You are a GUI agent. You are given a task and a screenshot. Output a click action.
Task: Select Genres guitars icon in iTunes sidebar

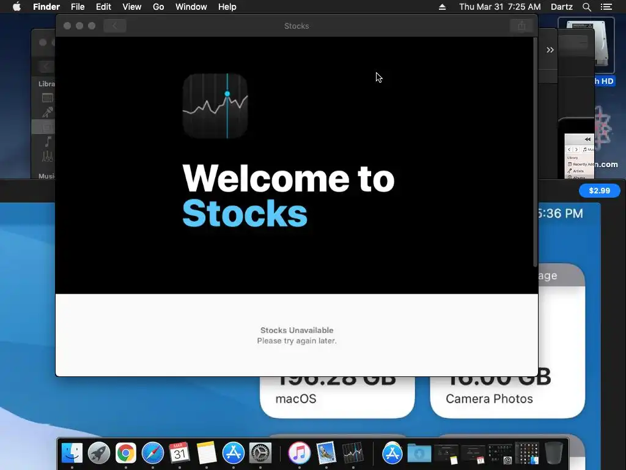[x=47, y=156]
